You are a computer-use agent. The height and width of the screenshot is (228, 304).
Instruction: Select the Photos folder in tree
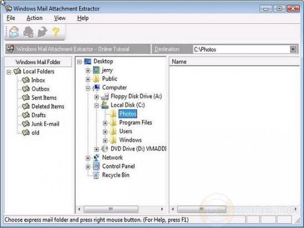[128, 114]
